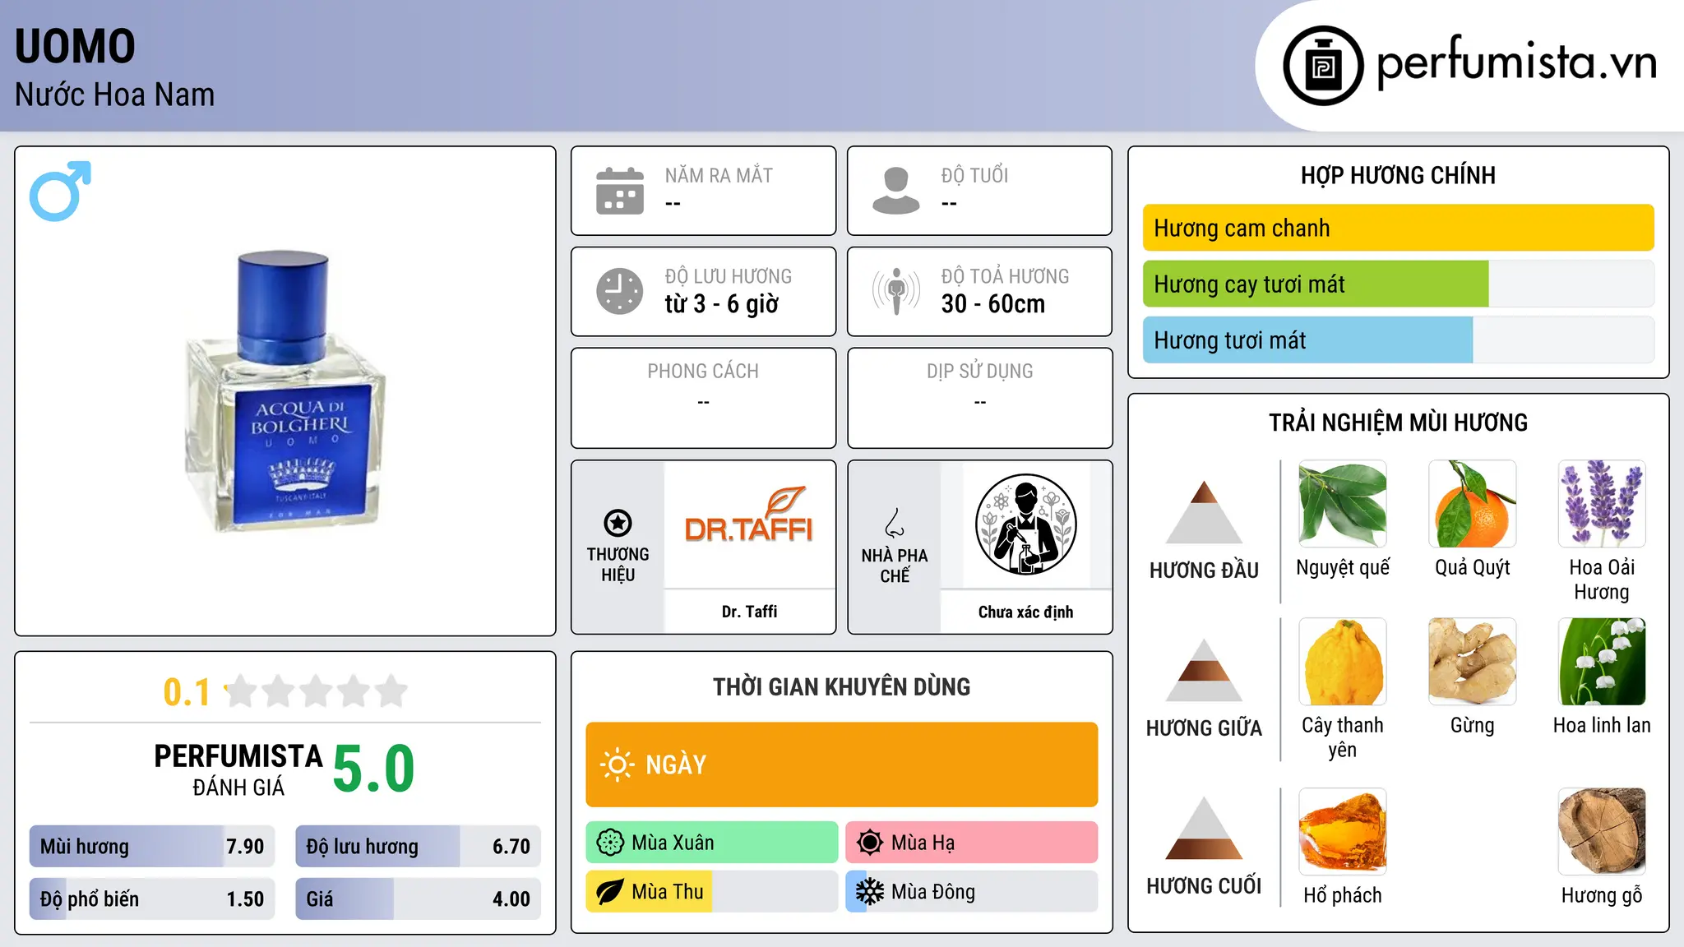Click the Dr. Taffi brand logo
The image size is (1684, 947).
coord(749,516)
